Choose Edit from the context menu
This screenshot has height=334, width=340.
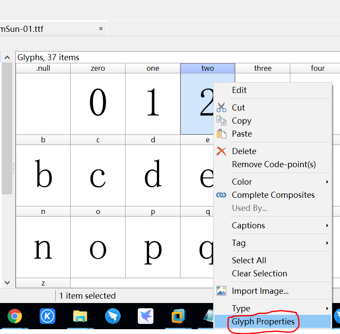273,90
